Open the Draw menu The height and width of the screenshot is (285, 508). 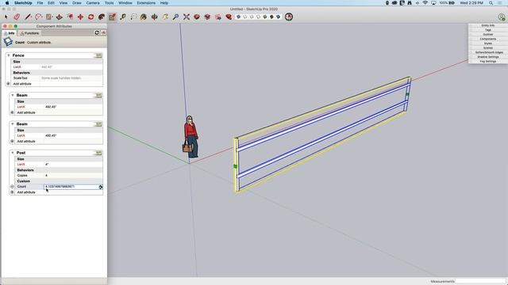click(x=77, y=3)
